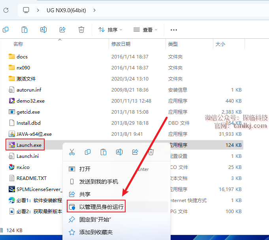Click the paste icon in explorer toolbar
Viewport: 269px width, 240px height.
(24, 30)
